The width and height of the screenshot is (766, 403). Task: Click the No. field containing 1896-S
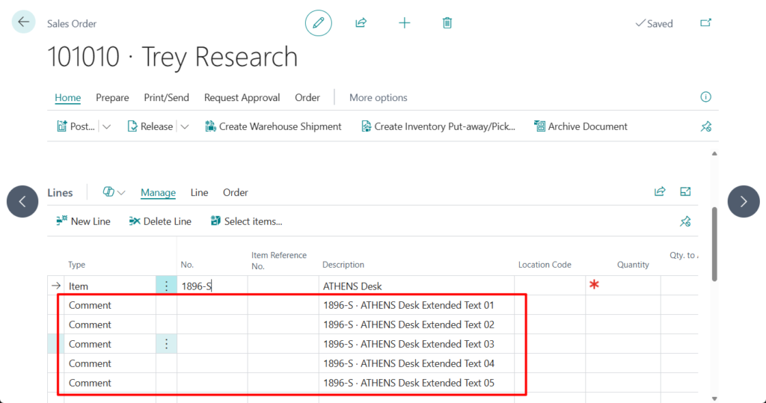click(212, 286)
